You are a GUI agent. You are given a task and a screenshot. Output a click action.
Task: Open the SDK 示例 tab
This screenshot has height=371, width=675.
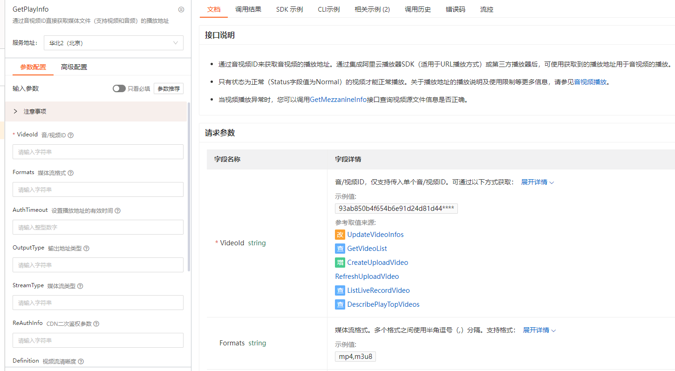[x=289, y=9]
